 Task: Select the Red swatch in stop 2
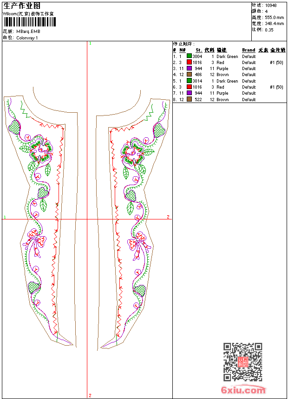pyautogui.click(x=189, y=62)
